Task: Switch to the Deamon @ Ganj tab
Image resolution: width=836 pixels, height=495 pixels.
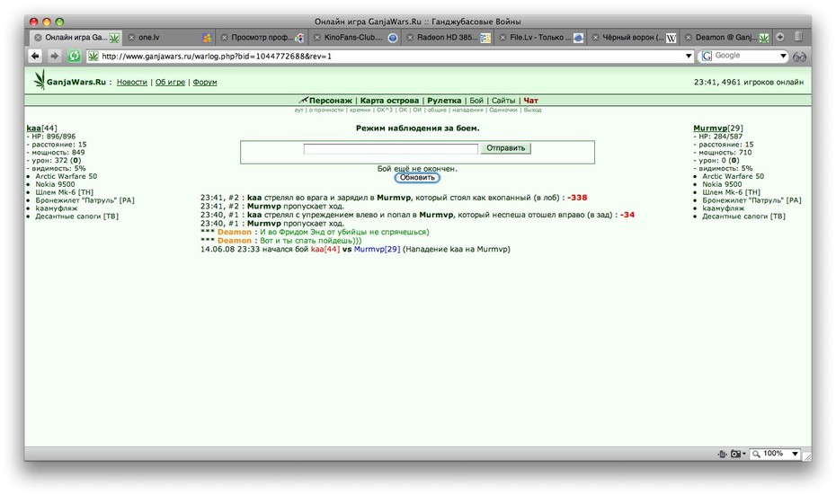Action: (726, 38)
